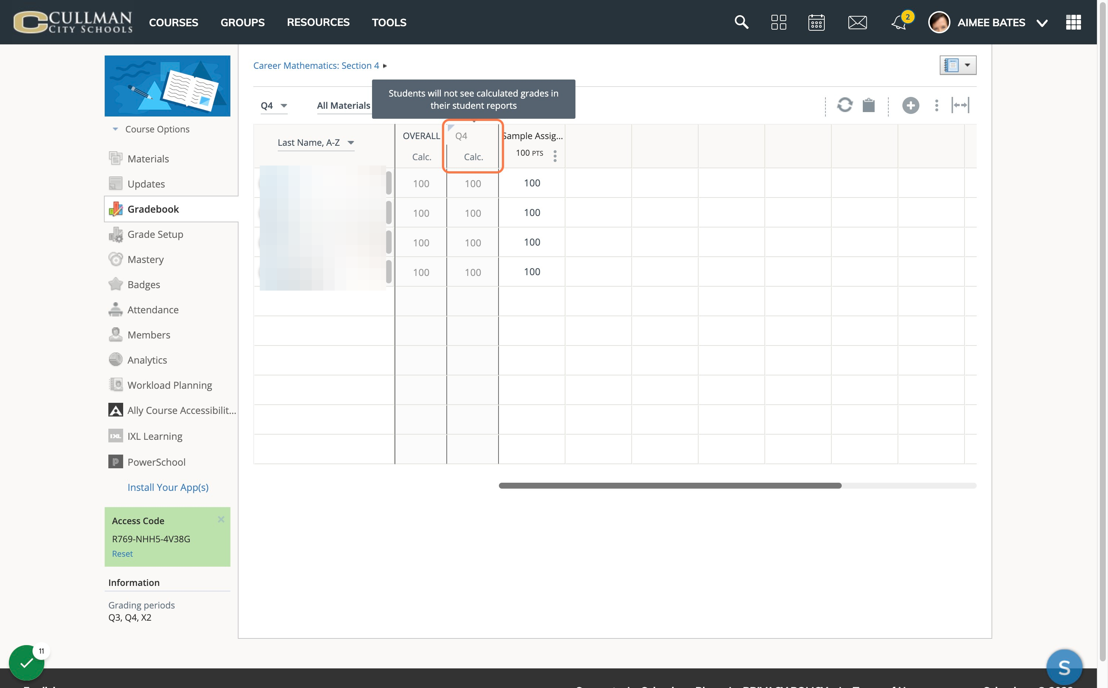Open Analytics in course sidebar
Viewport: 1108px width, 688px height.
(147, 360)
